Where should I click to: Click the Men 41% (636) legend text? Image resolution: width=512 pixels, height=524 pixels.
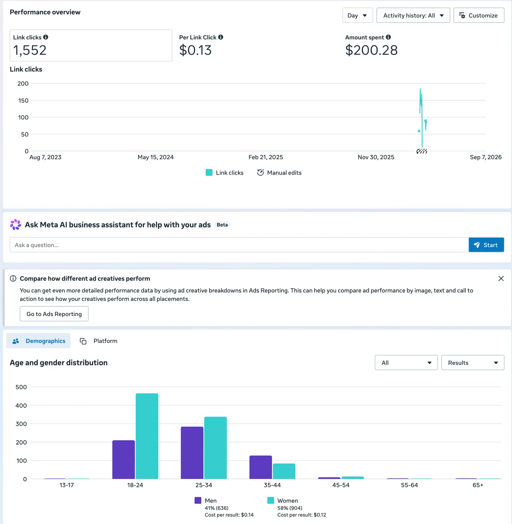click(x=217, y=508)
